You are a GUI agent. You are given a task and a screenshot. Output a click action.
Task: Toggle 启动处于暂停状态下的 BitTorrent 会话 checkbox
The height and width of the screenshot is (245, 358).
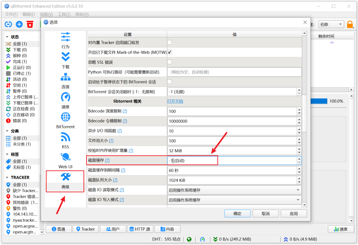(169, 82)
